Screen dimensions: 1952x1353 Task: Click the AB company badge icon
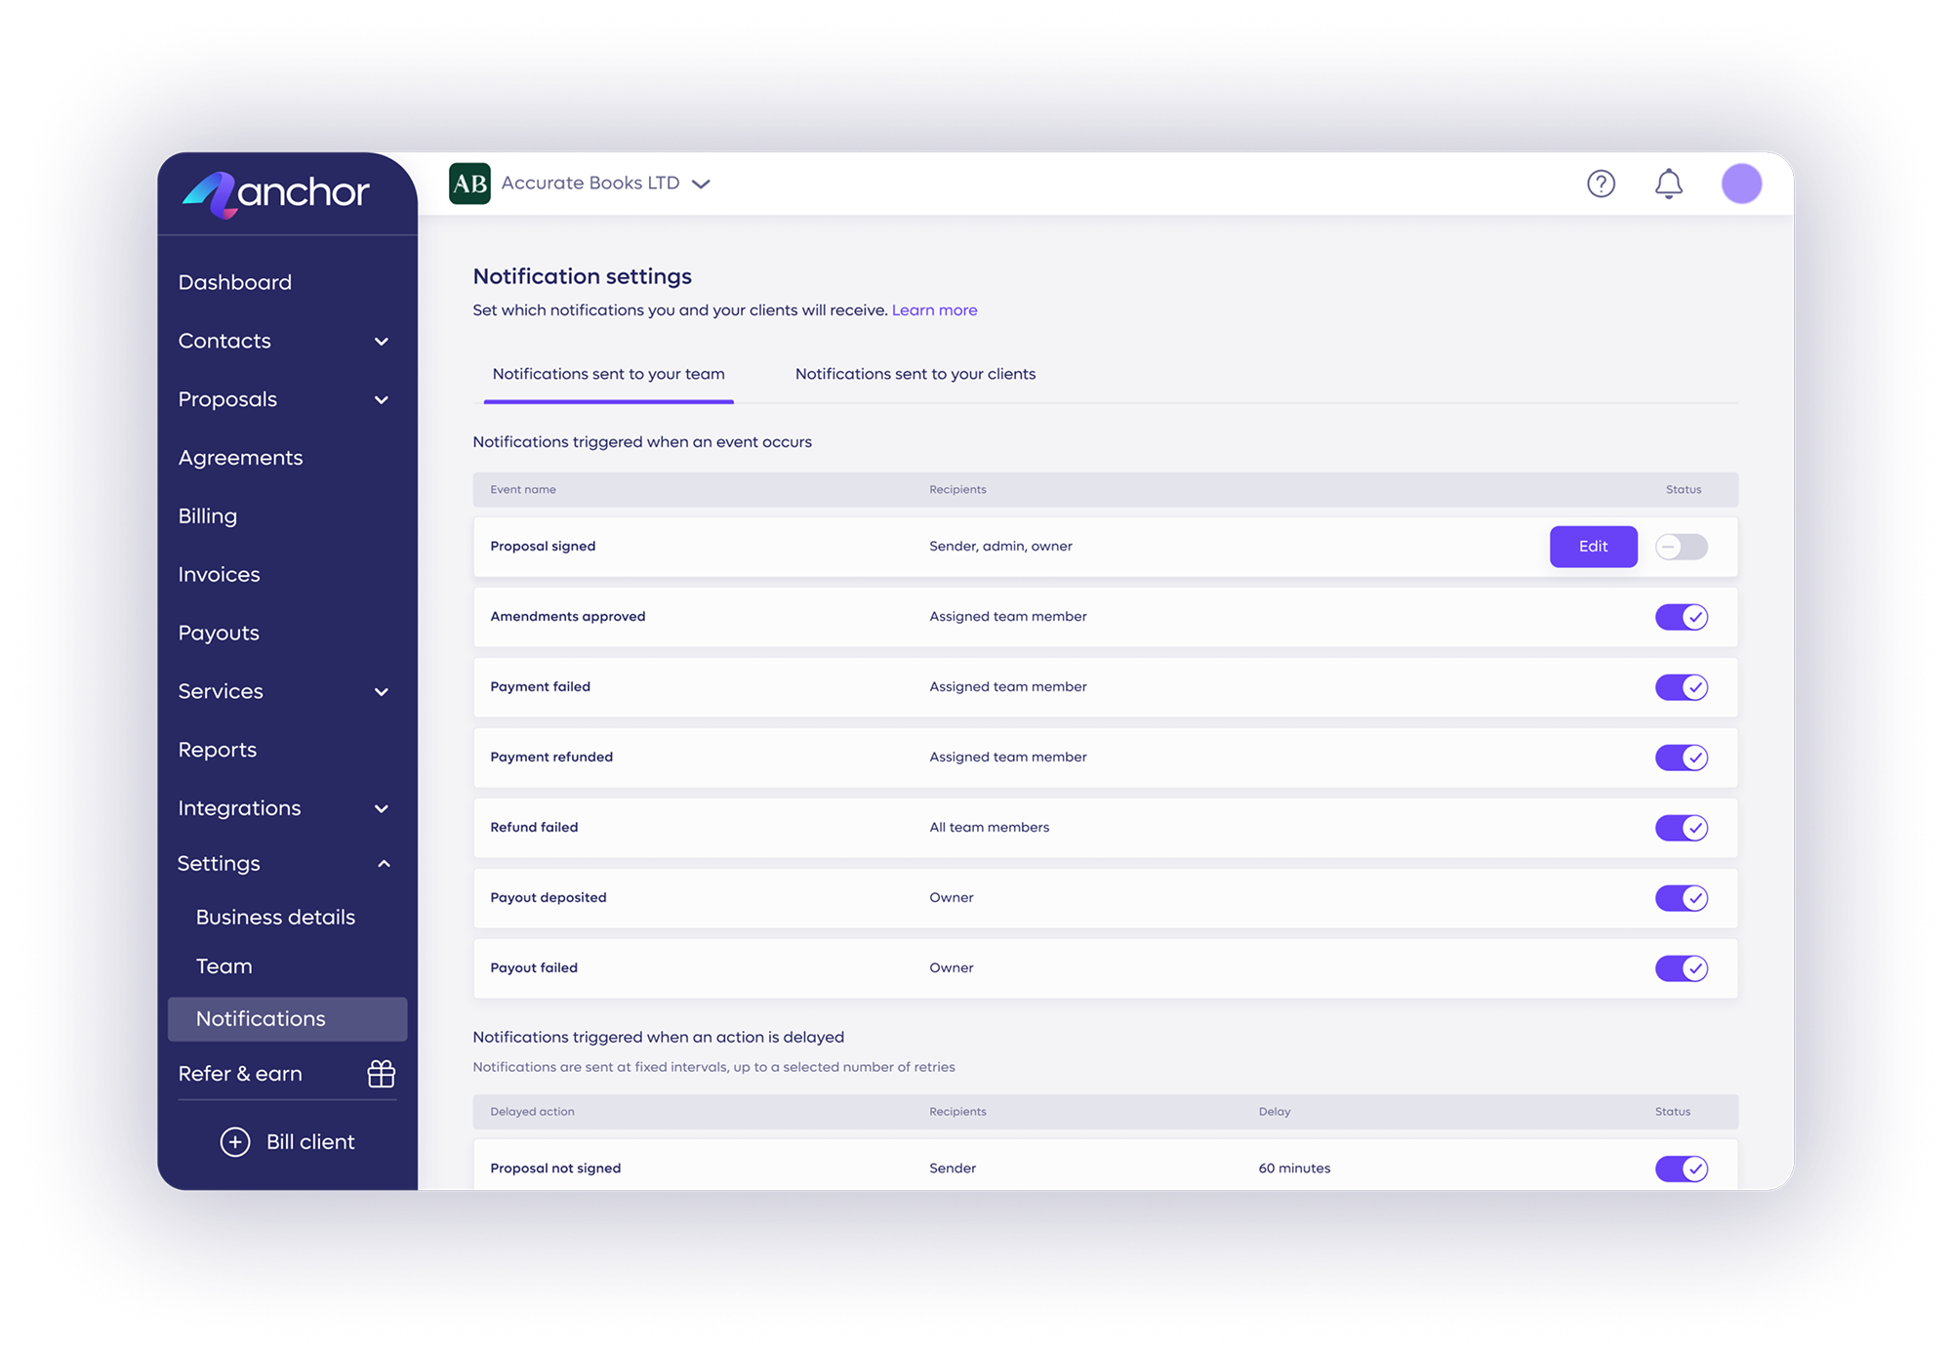click(x=469, y=184)
